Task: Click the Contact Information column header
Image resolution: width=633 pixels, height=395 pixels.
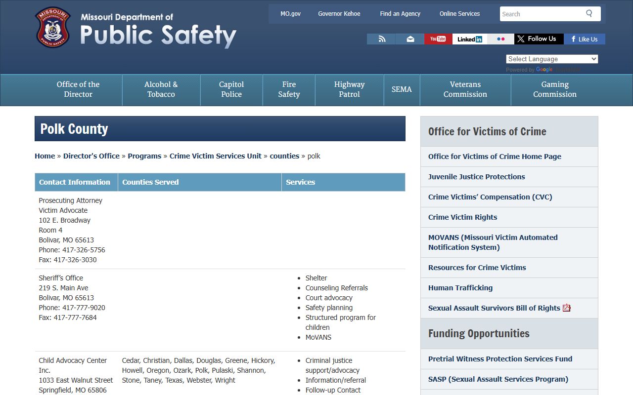Action: [76, 182]
